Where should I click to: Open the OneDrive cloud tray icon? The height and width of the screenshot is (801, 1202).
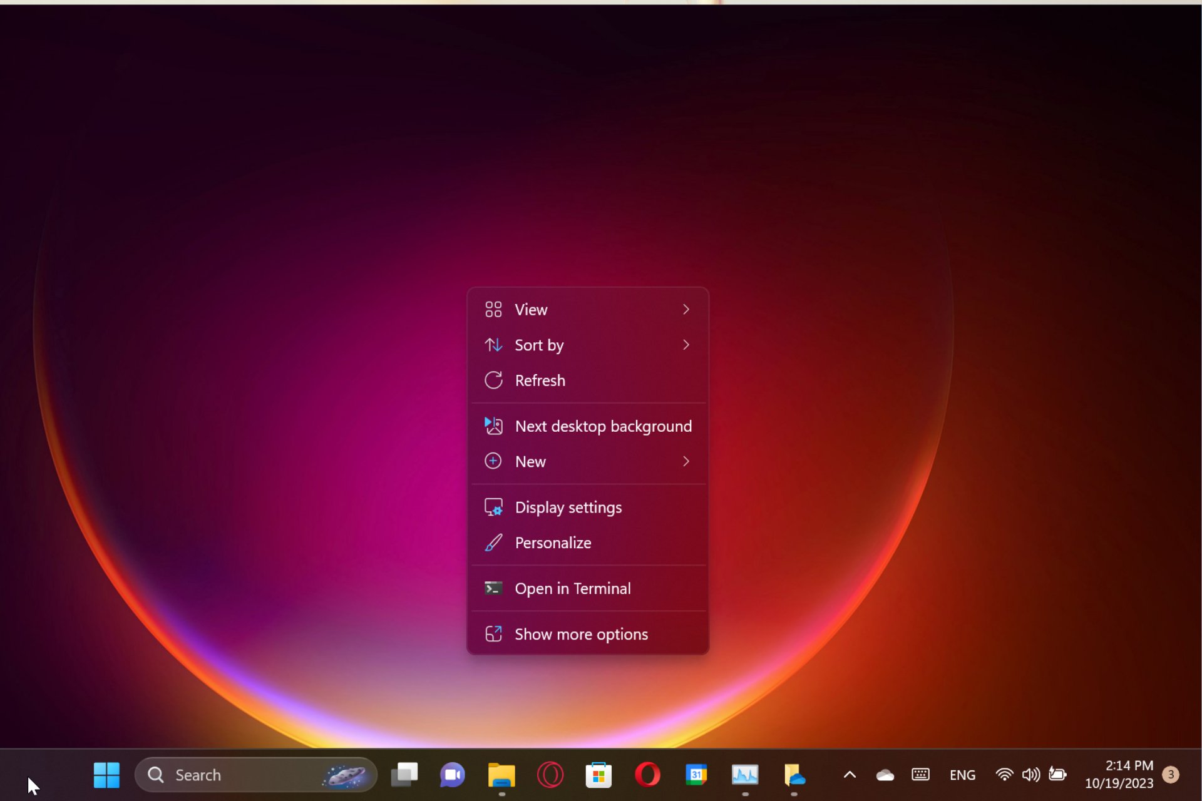coord(885,775)
